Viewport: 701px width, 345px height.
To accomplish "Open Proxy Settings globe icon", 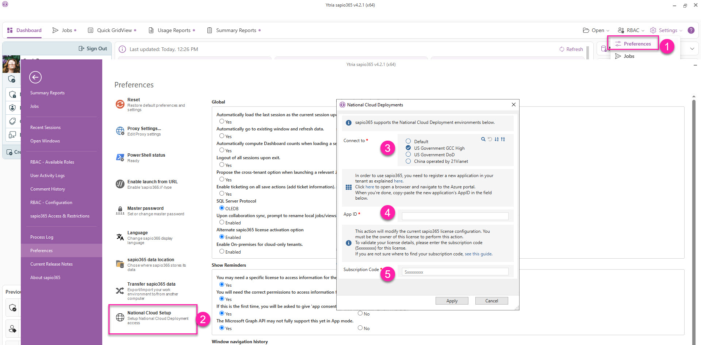I will [x=120, y=131].
